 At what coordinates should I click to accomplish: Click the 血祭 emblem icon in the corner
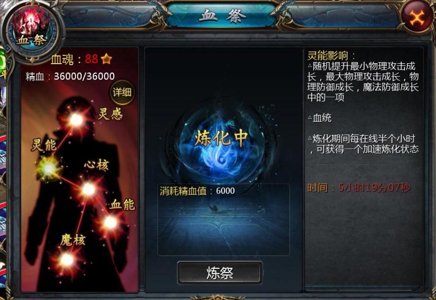[33, 31]
